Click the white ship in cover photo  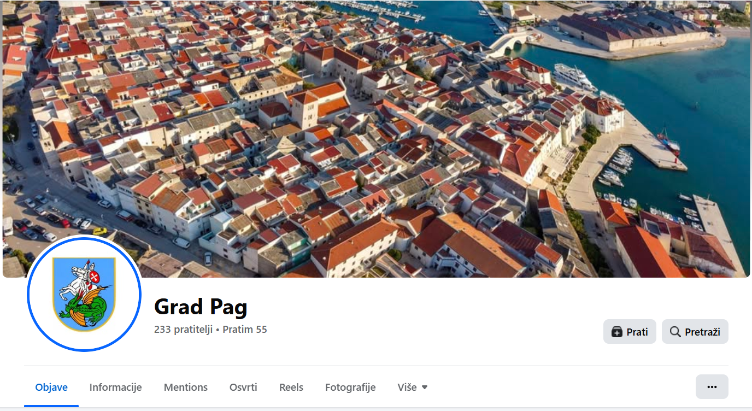coord(574,77)
